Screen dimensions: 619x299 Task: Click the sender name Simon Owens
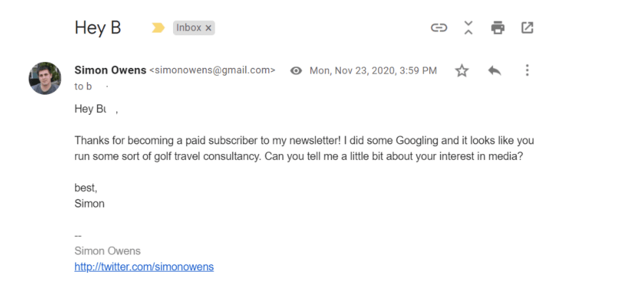pyautogui.click(x=110, y=70)
